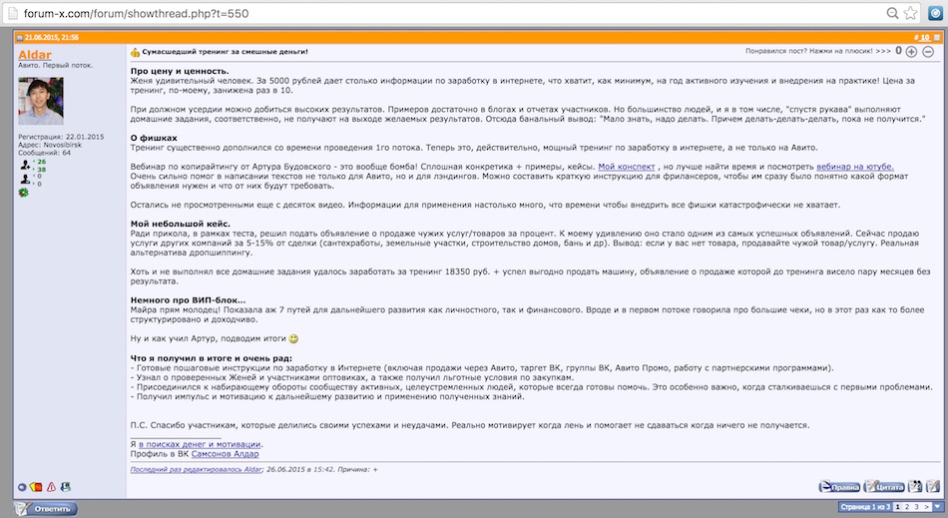The height and width of the screenshot is (518, 948).
Task: Click the green ICQ flower icon
Action: click(24, 193)
